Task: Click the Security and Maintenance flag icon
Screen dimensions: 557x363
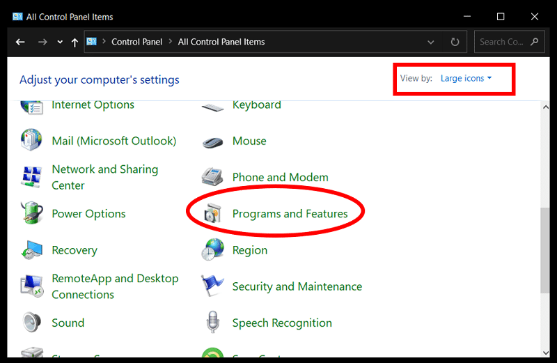Action: tap(212, 286)
